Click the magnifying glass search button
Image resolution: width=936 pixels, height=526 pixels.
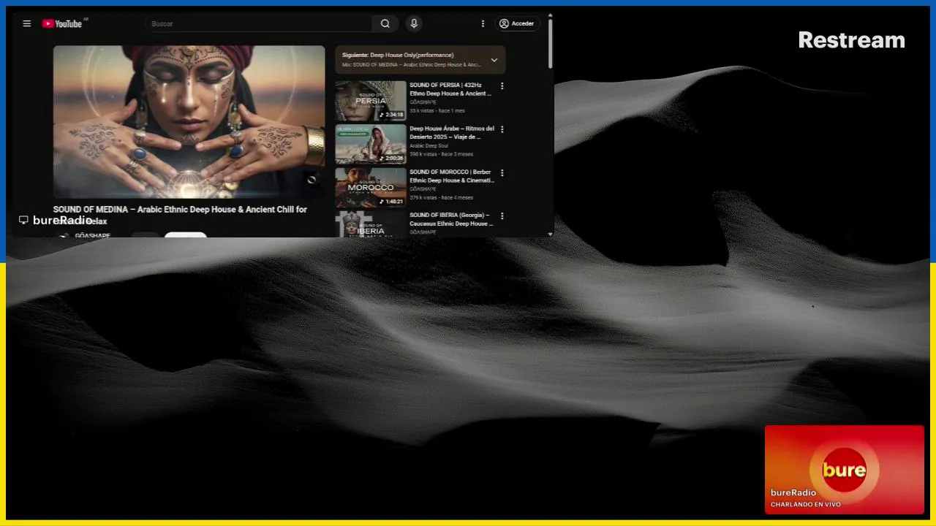(385, 23)
